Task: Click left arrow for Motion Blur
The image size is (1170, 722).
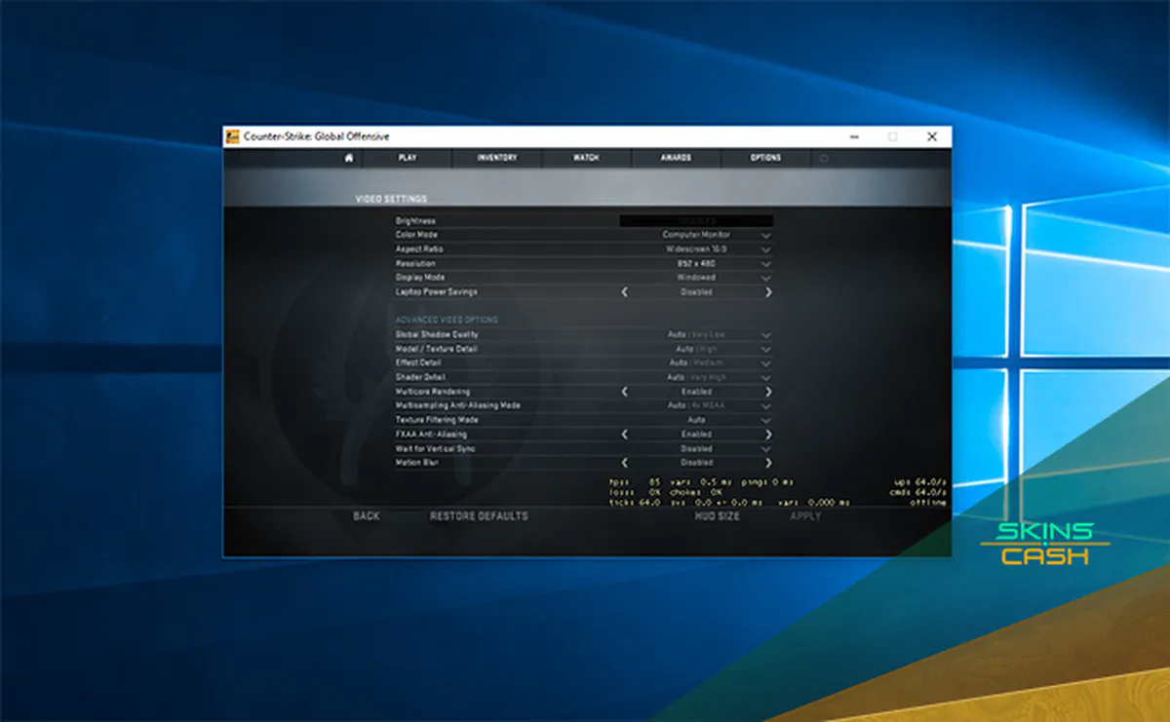Action: click(625, 463)
